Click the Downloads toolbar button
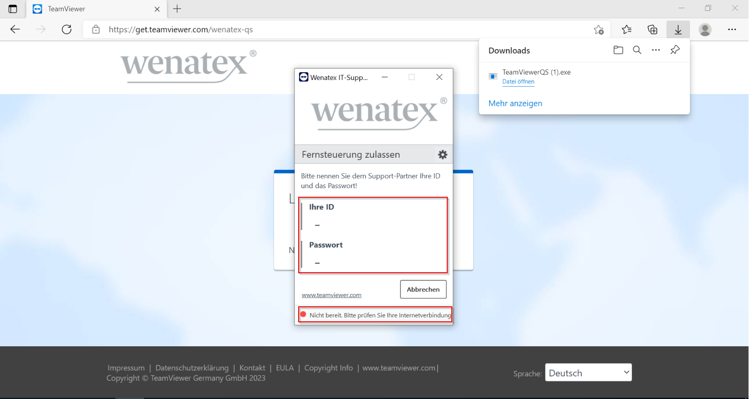 click(x=678, y=30)
